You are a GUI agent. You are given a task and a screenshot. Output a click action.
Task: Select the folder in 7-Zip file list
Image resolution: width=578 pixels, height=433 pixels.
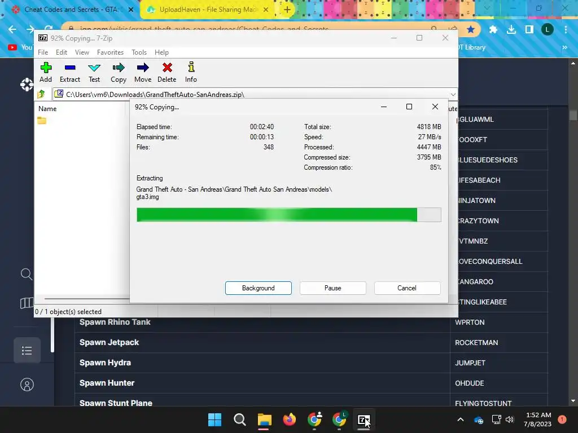42,121
